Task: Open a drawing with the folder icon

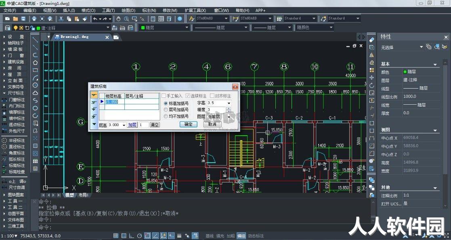Action: click(15, 19)
